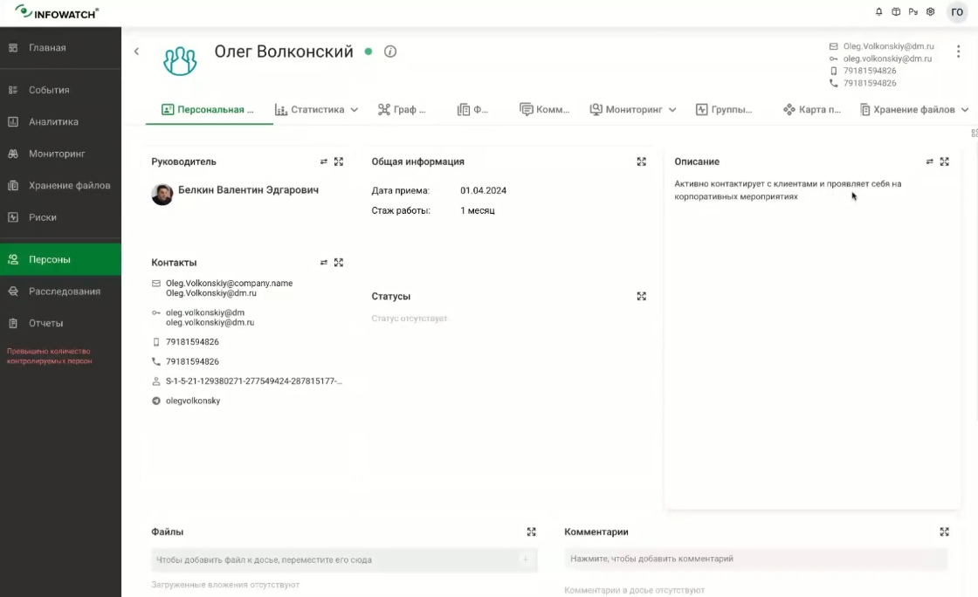This screenshot has width=978, height=597.
Task: Switch to the Группы tab
Action: (x=724, y=110)
